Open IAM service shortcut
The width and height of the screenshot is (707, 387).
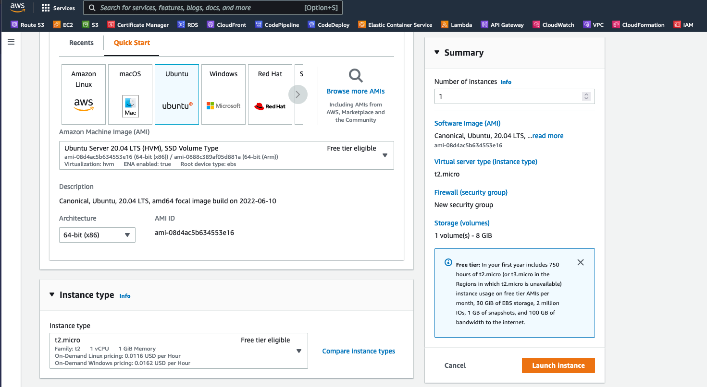pyautogui.click(x=683, y=24)
